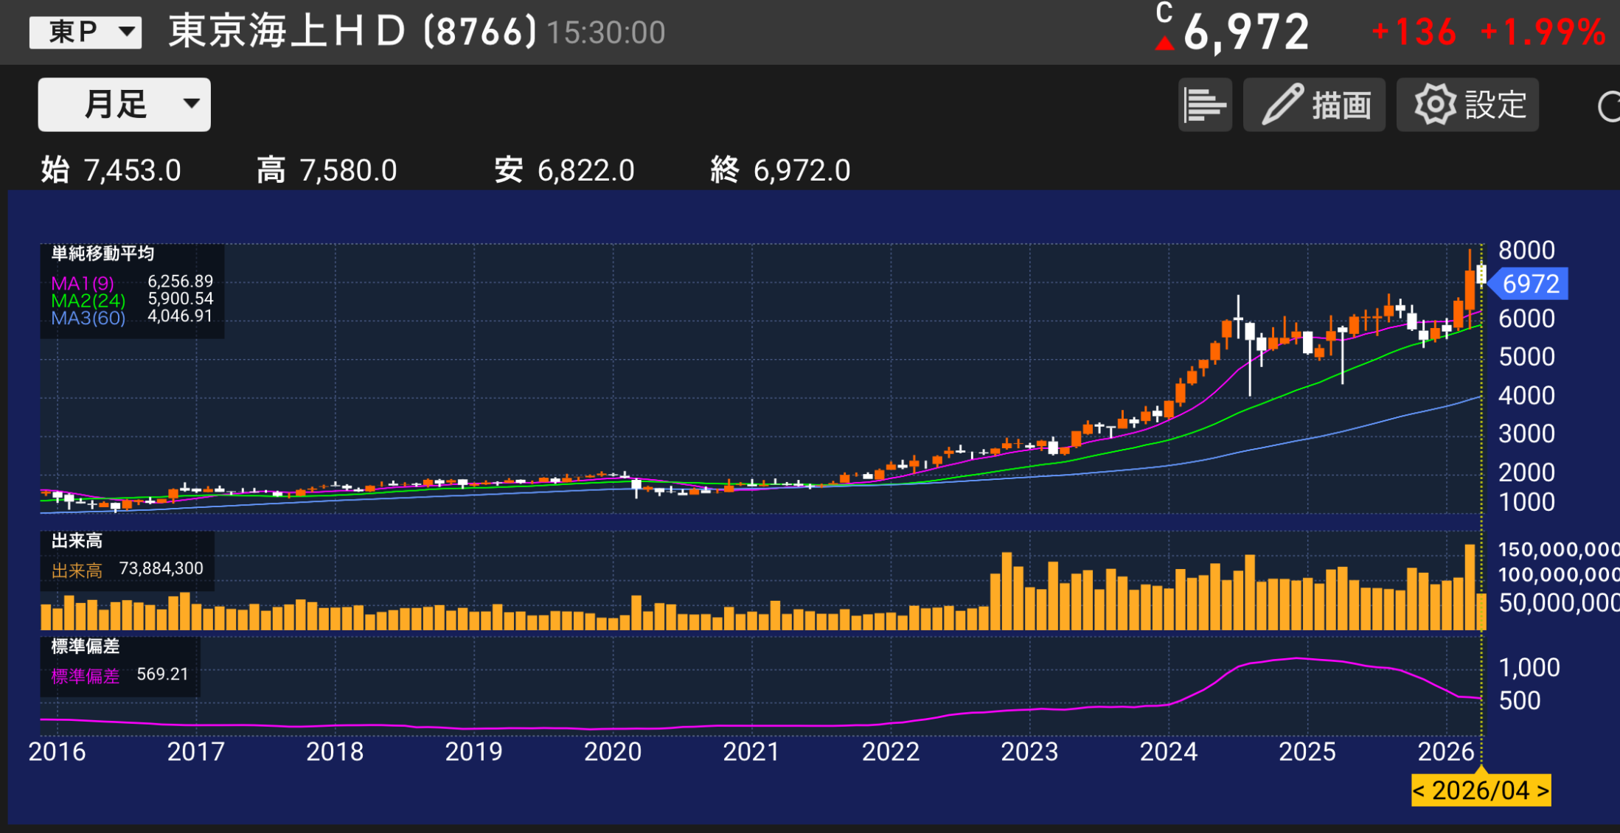Select the 標準偏差 indicator panel label
Screen dimensions: 1620x833
click(86, 646)
